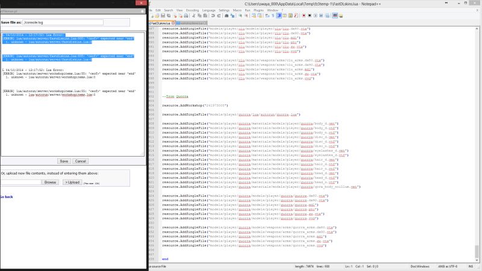Click the Close All documents toolbar icon

[x=181, y=16]
